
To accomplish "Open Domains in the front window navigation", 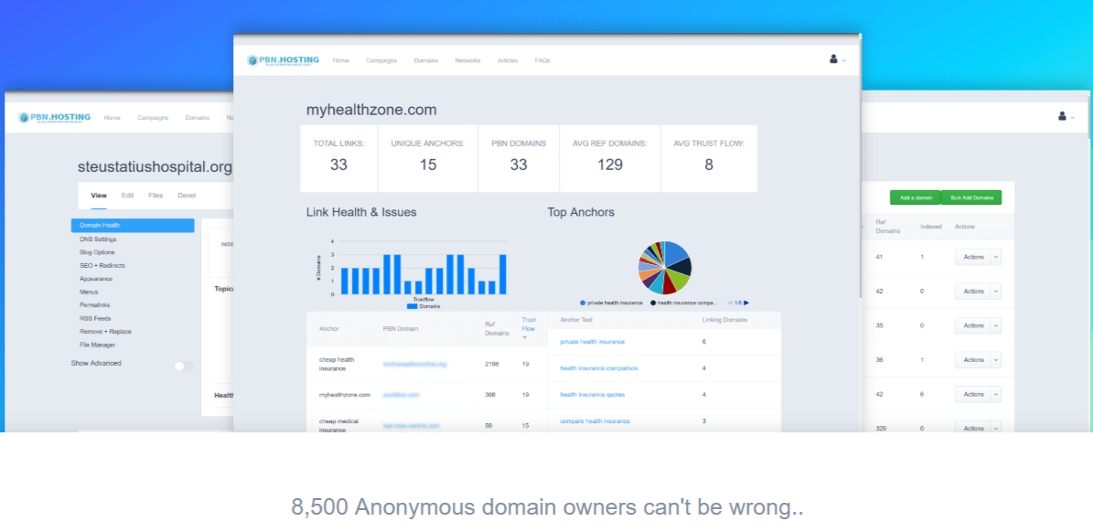I will tap(426, 60).
